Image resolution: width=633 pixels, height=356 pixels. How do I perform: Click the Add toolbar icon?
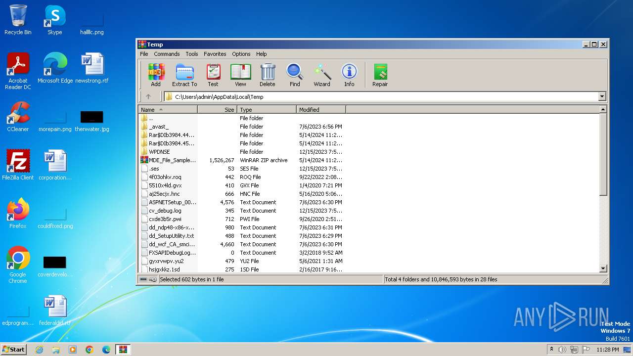pos(156,75)
